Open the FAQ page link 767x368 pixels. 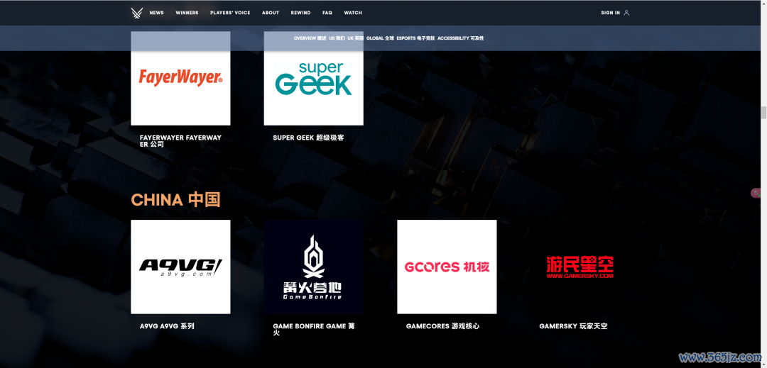click(x=327, y=13)
